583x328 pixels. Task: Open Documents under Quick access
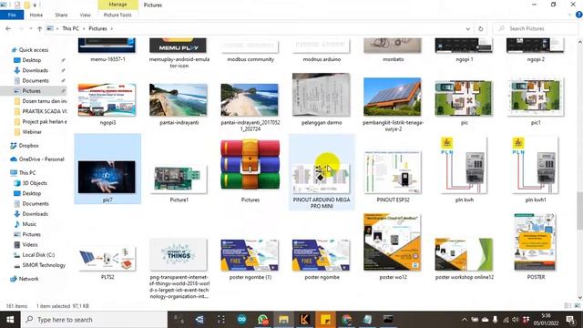(36, 80)
